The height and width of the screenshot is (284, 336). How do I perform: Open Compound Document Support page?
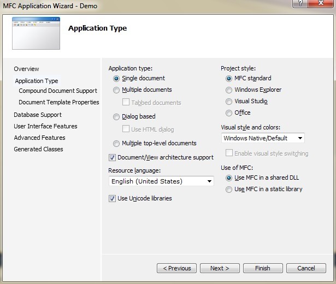click(x=58, y=91)
